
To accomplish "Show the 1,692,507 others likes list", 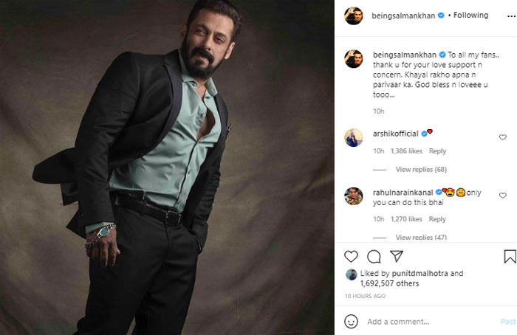I will 389,283.
